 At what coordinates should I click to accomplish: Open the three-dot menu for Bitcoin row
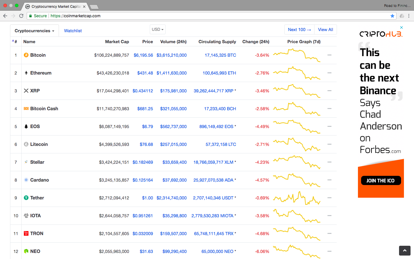tap(329, 55)
